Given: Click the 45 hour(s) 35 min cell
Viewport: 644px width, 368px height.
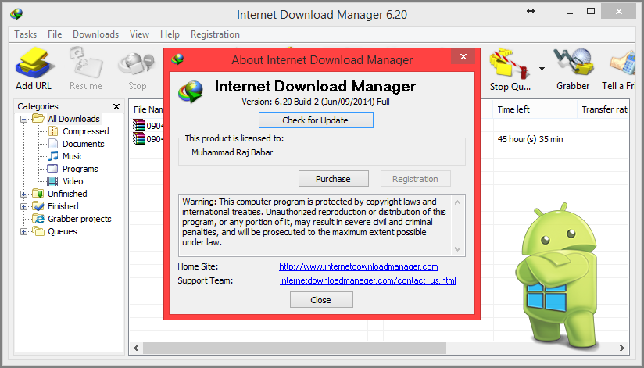Looking at the screenshot, I should point(530,139).
